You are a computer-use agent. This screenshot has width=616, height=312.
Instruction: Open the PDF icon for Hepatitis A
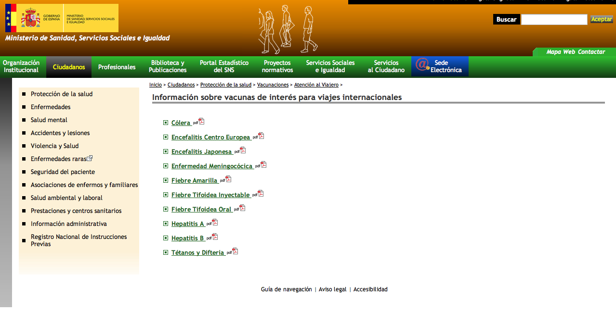215,223
